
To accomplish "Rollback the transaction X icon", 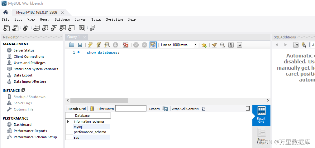I will point(145,45).
